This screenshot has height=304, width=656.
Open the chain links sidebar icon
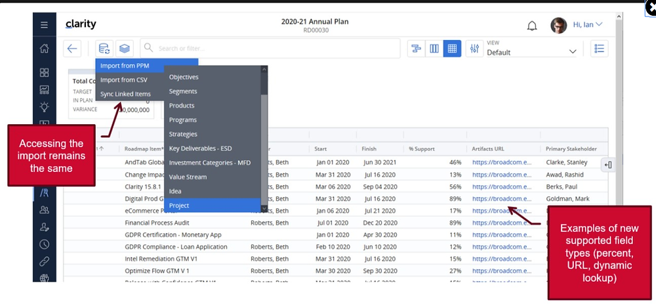point(44,261)
